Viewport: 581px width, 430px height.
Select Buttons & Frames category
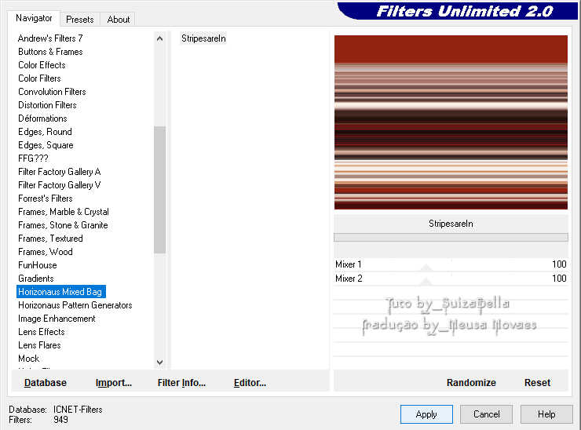50,52
